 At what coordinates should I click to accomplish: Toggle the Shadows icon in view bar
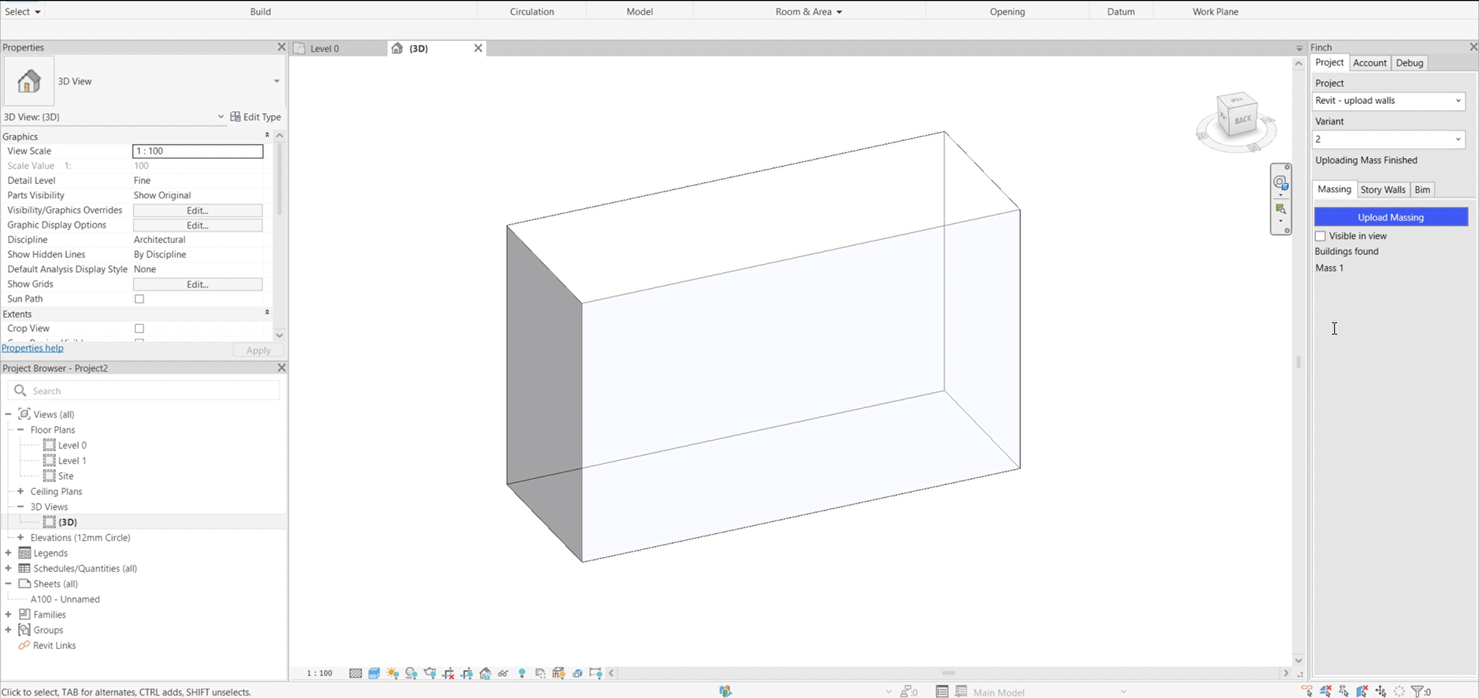pyautogui.click(x=411, y=673)
